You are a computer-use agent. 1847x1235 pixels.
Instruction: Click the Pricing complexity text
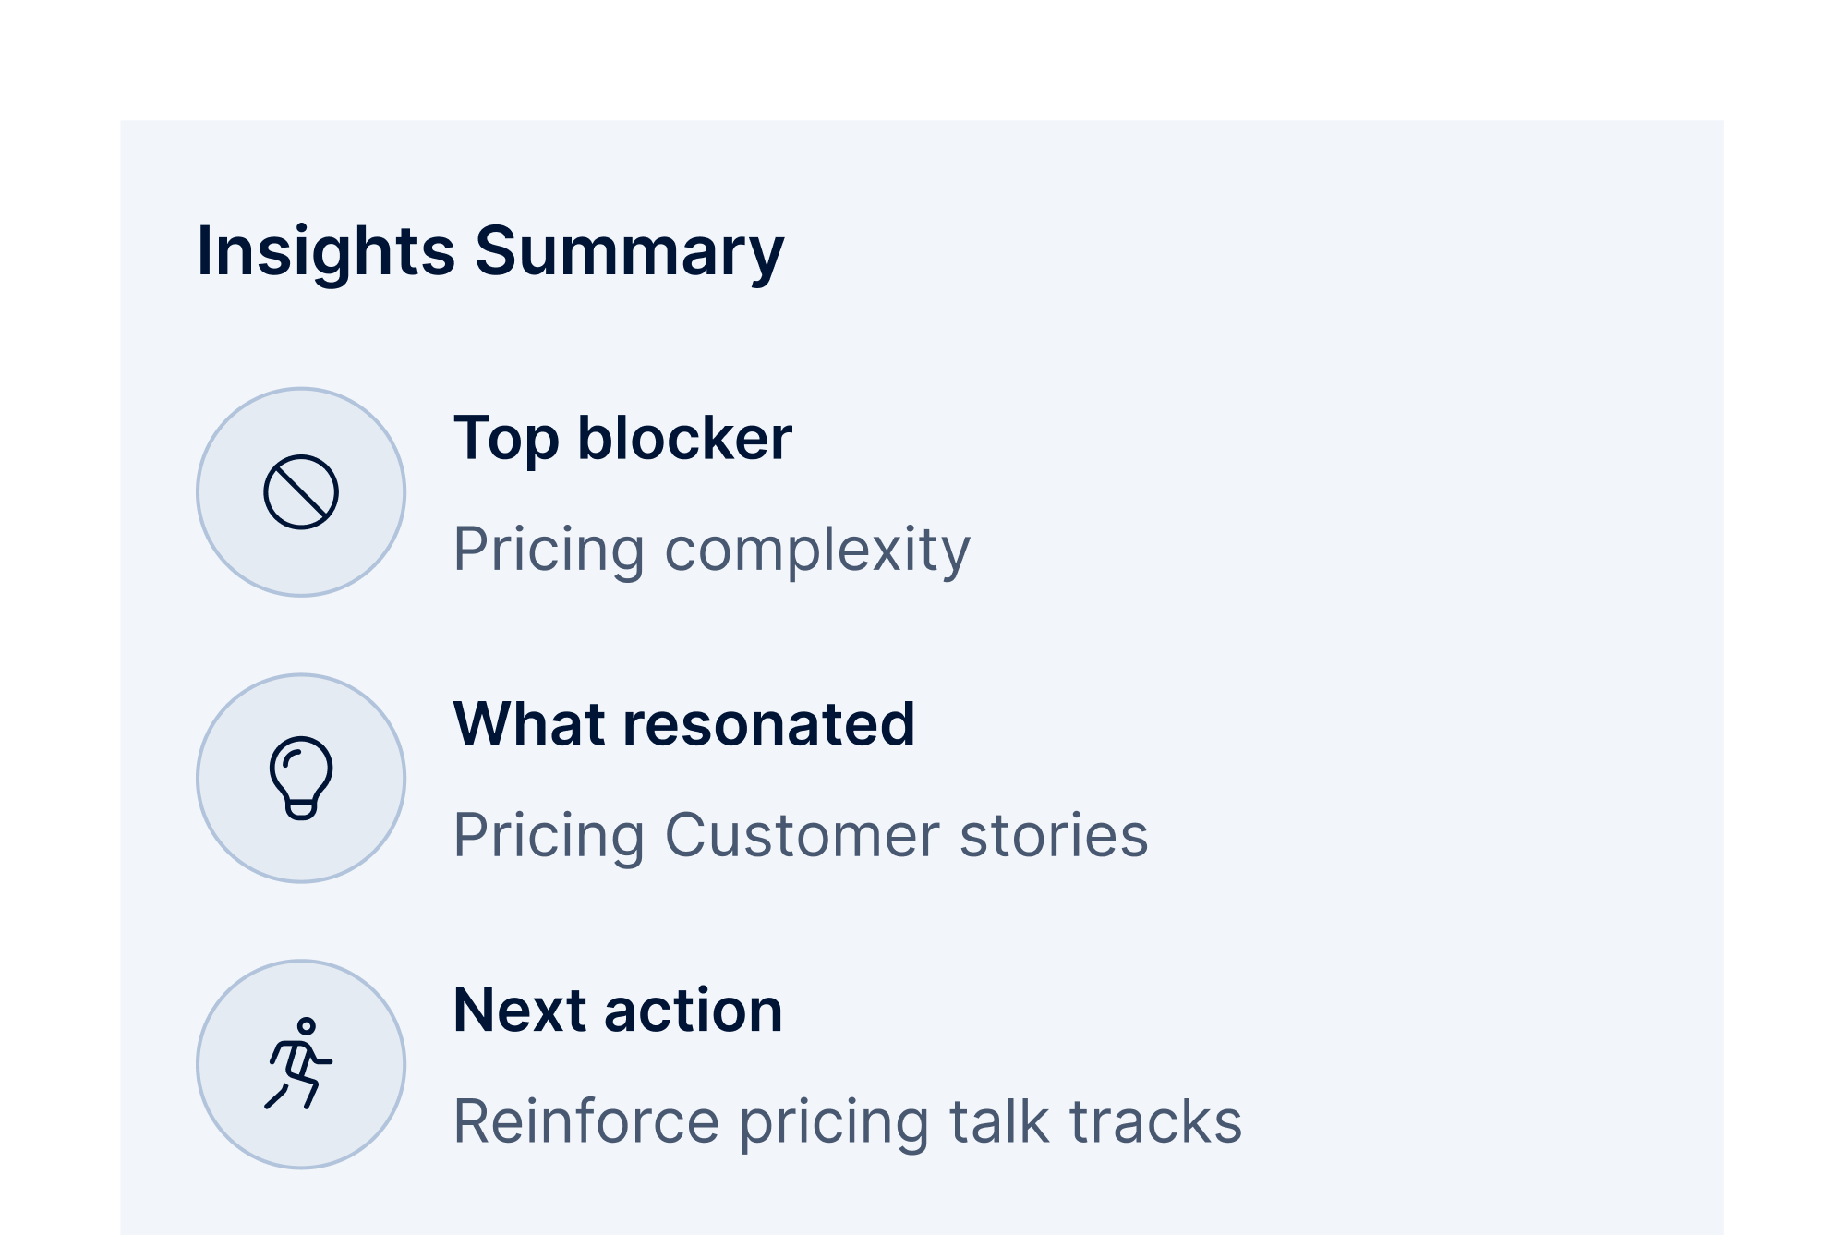point(711,550)
